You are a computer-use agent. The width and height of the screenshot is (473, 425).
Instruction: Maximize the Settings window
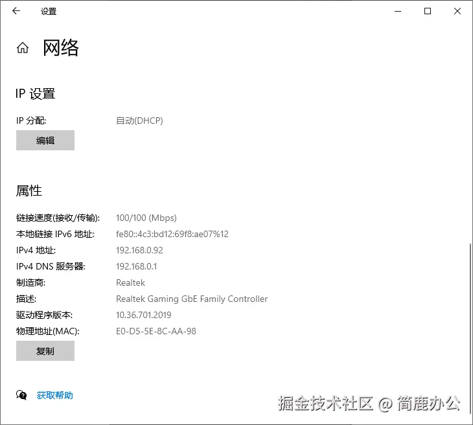tap(428, 11)
